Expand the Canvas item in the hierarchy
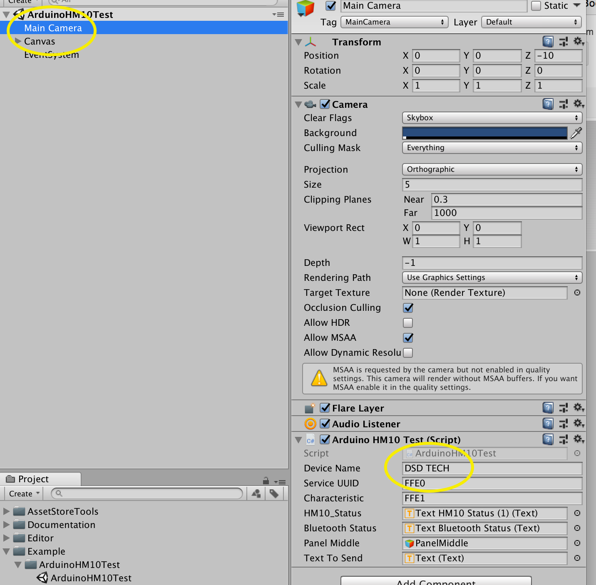Image resolution: width=596 pixels, height=585 pixels. click(x=18, y=41)
